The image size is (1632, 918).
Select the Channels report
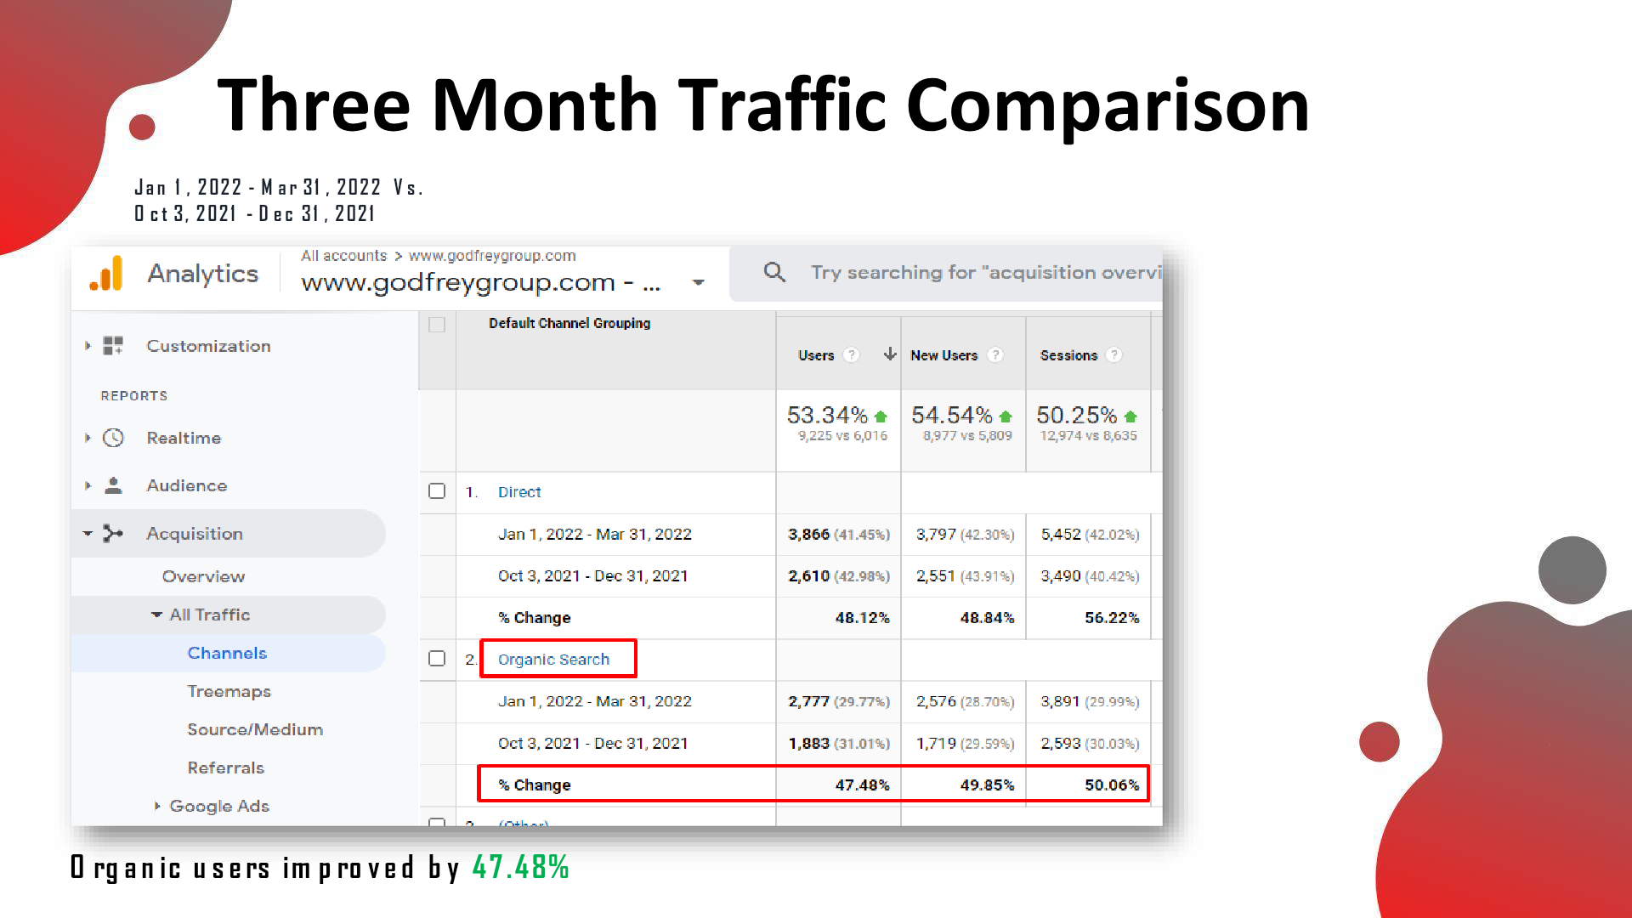pos(227,653)
